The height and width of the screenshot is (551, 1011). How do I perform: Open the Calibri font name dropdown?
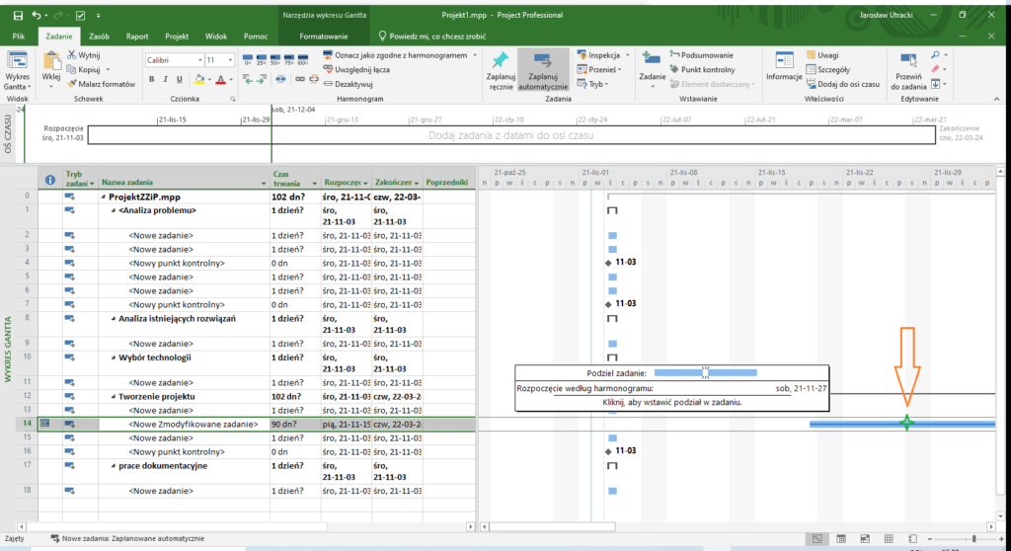pyautogui.click(x=197, y=60)
